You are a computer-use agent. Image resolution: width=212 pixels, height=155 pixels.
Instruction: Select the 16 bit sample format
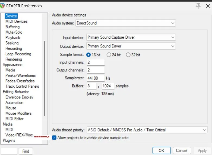88,55
